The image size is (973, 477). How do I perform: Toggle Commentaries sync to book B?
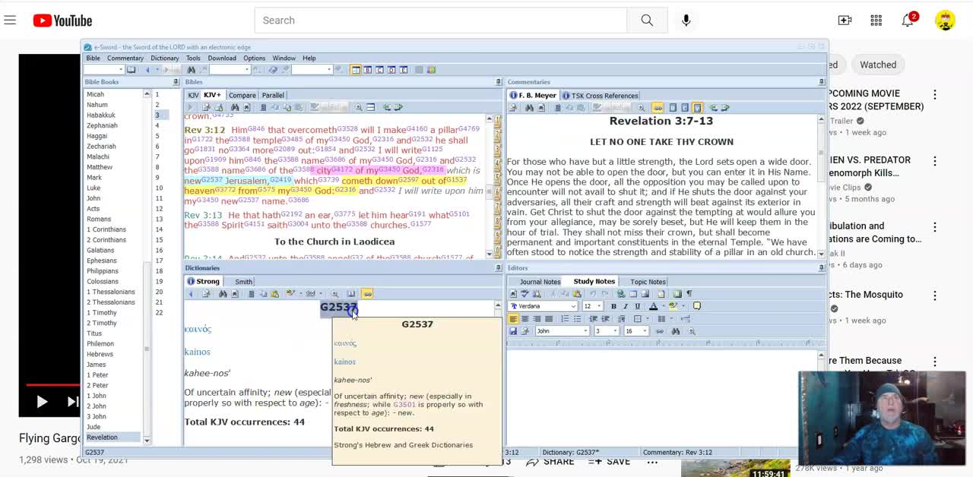pyautogui.click(x=673, y=107)
